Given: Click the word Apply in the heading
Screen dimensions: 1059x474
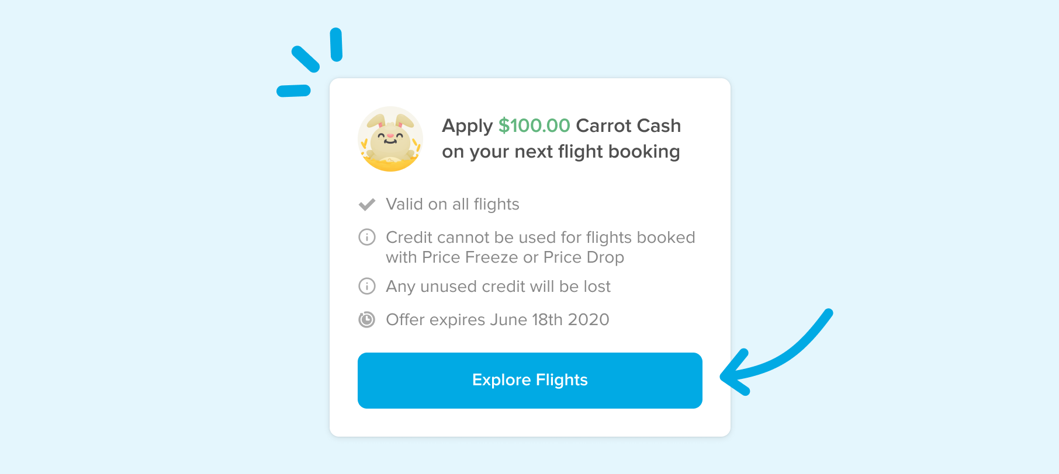Looking at the screenshot, I should (468, 126).
